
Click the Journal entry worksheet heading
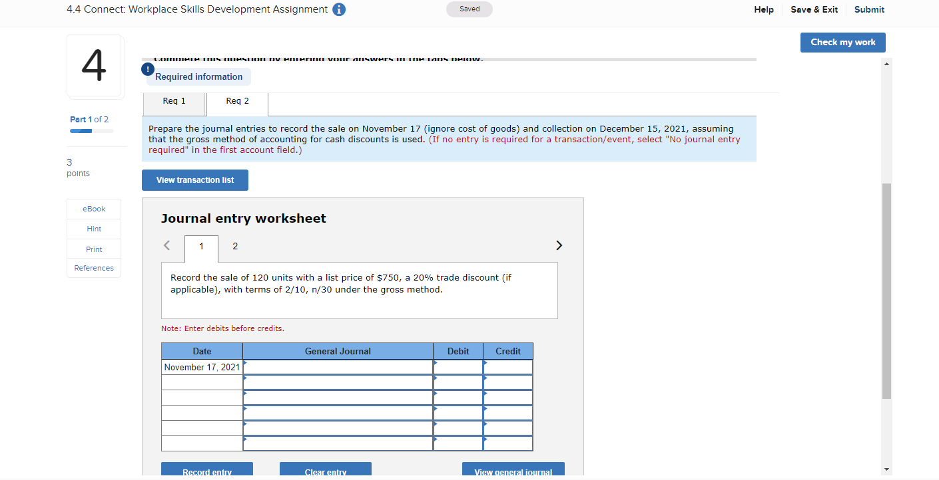(x=244, y=219)
